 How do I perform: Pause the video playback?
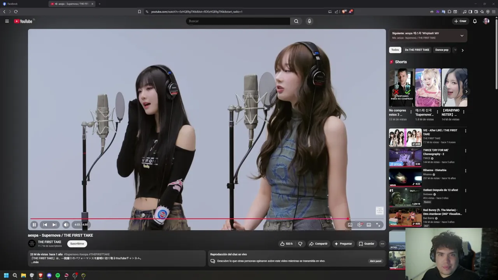click(x=34, y=224)
